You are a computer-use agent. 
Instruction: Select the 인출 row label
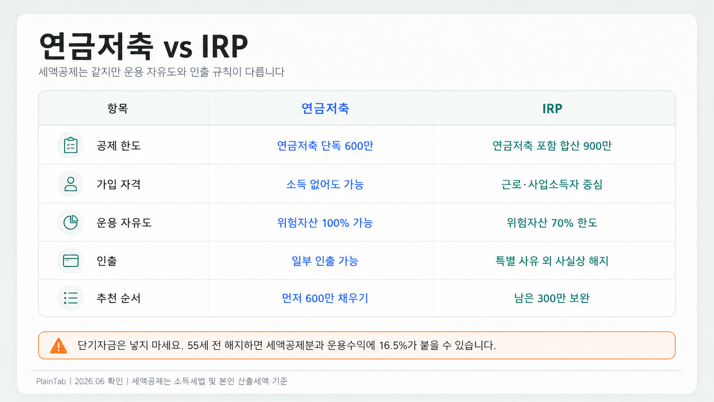[x=107, y=261]
